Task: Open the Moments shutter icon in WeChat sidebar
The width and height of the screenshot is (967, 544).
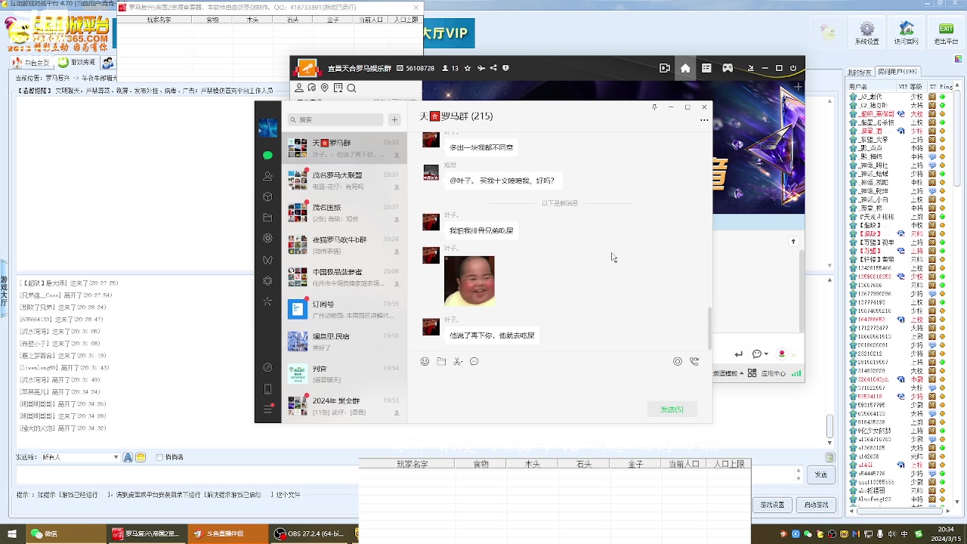Action: click(267, 238)
